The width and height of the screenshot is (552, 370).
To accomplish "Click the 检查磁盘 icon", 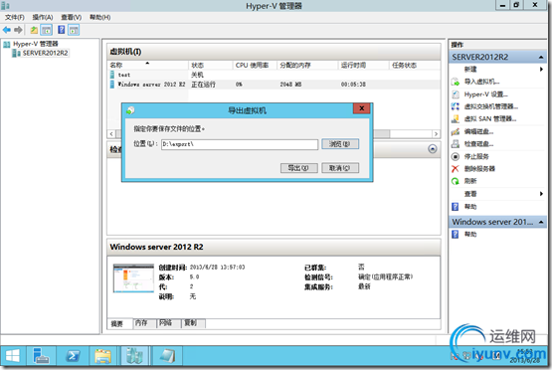I will point(456,144).
